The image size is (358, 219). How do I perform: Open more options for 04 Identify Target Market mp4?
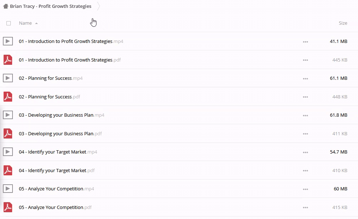pos(305,152)
